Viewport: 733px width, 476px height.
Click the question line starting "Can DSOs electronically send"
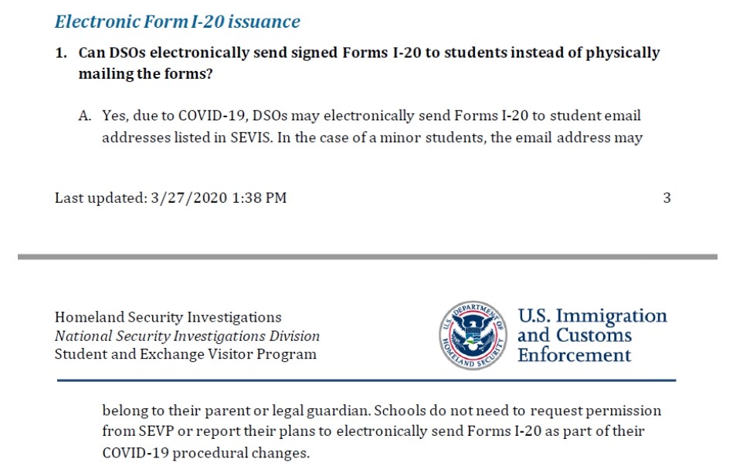tap(369, 53)
